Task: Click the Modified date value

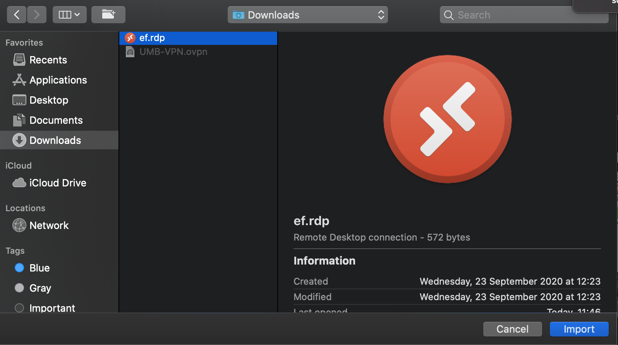Action: point(510,297)
